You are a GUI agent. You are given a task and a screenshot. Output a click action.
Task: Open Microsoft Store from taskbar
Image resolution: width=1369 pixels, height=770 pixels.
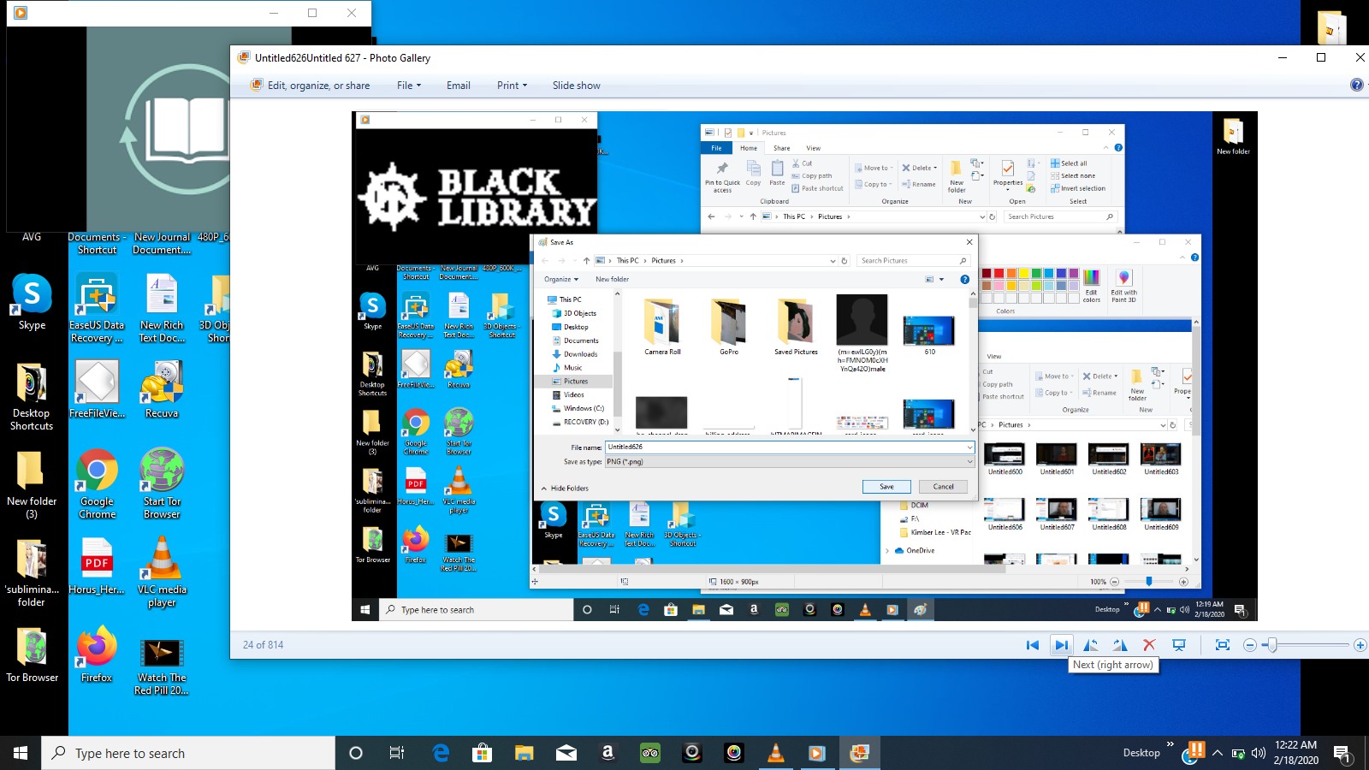483,753
